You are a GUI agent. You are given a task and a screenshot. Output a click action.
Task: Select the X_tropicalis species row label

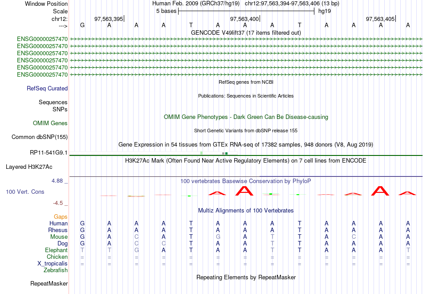click(53, 264)
